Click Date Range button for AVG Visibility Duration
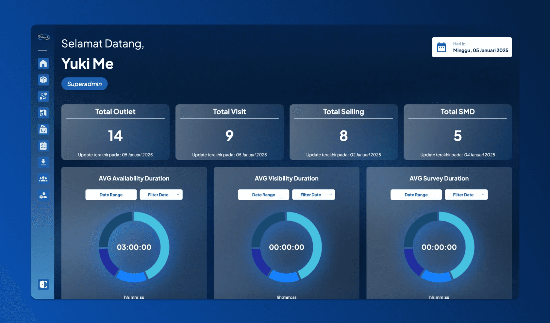 263,195
